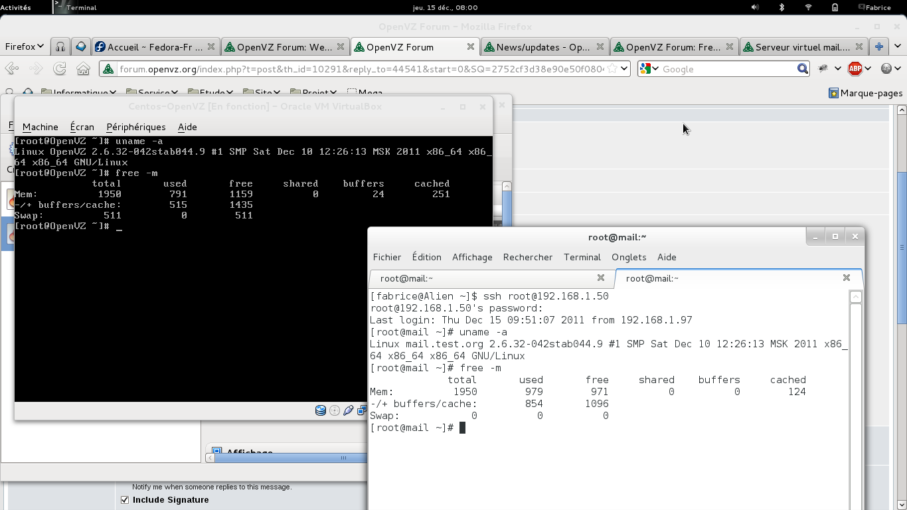This screenshot has width=907, height=510.
Task: Reload the current OpenVZ forum page
Action: [60, 69]
